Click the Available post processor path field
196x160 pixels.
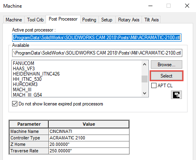point(97,53)
